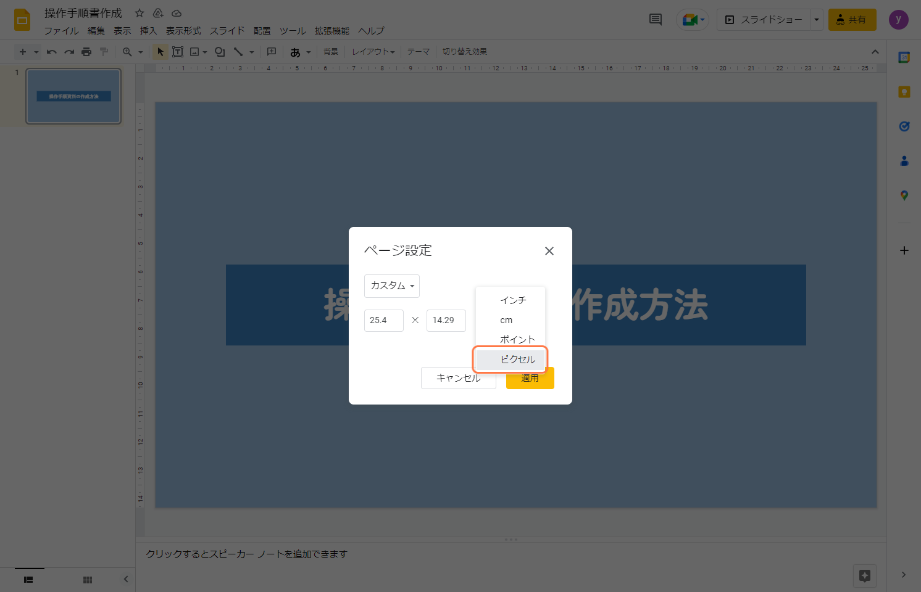
Task: Select ピクセル from the unit list
Action: tap(511, 360)
